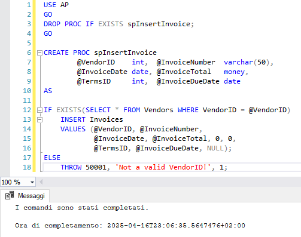Screen dimensions: 301x237
Task: Click the Messaggi tab icon
Action: point(10,196)
